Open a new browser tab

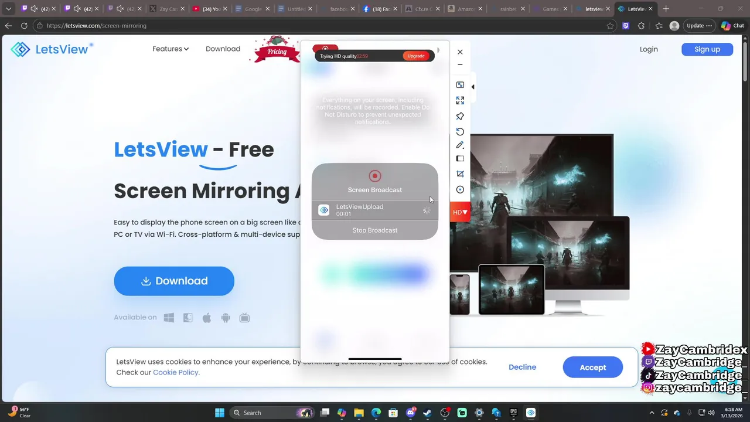[x=666, y=9]
